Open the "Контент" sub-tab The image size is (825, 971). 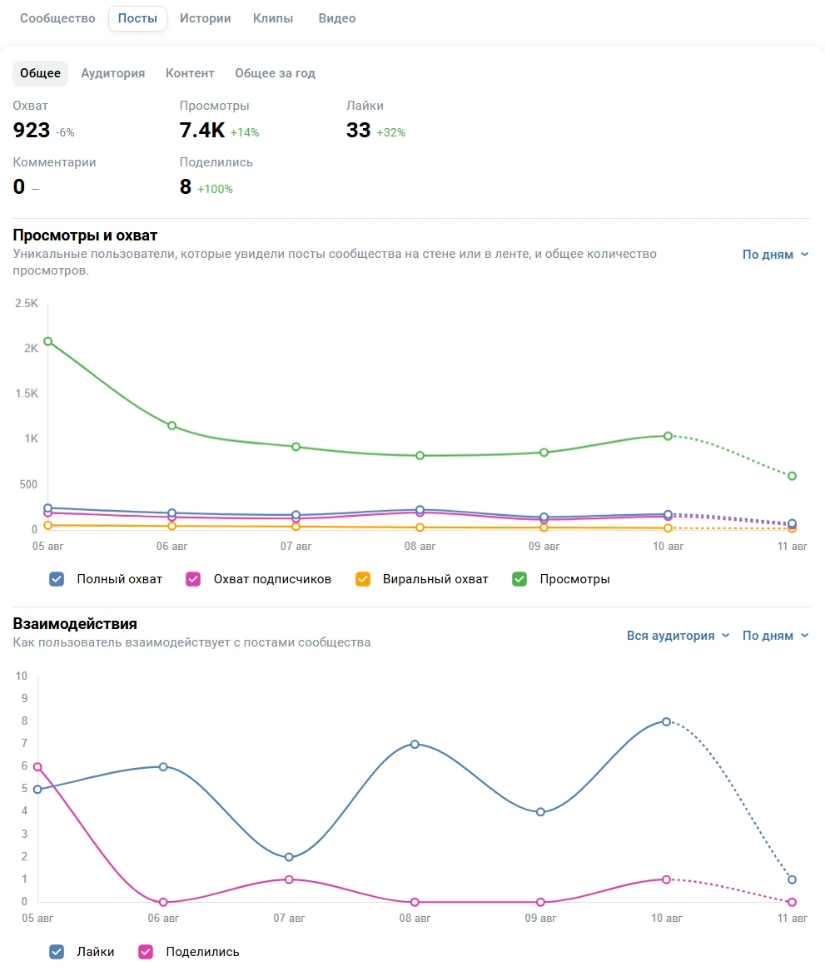(190, 73)
